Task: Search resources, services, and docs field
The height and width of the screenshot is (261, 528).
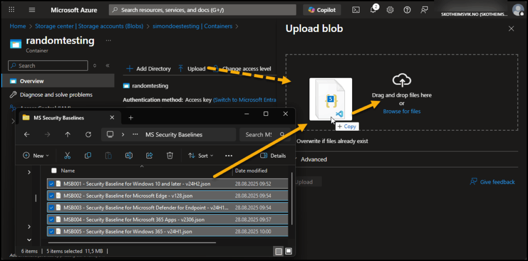Action: coord(202,10)
